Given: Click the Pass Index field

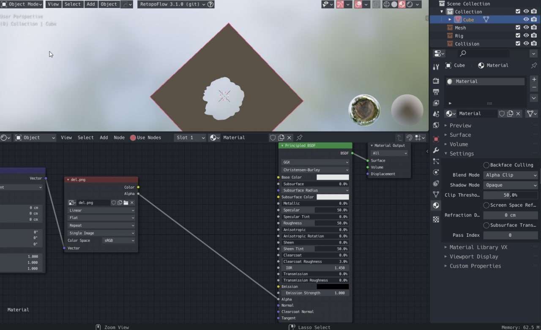Looking at the screenshot, I should (x=511, y=235).
